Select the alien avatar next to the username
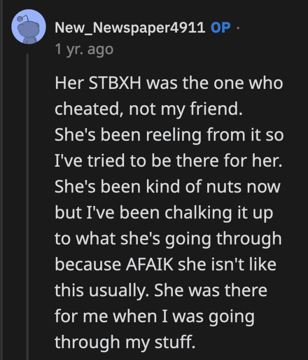Screen dimensions: 308x360 pos(29,27)
